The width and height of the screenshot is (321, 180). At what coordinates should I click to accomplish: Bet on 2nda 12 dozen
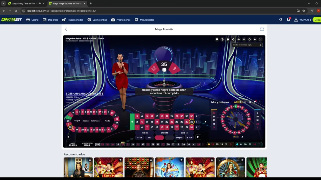(164, 133)
